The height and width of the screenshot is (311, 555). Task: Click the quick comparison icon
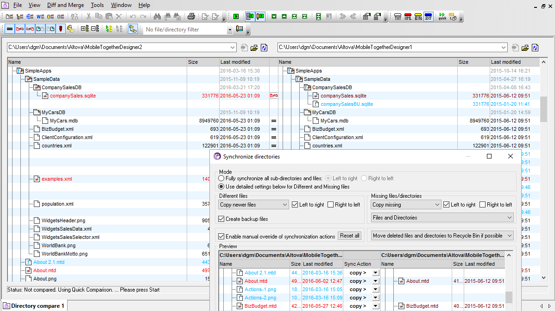(x=442, y=17)
